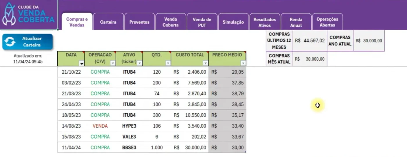Open the Proventos tab
The width and height of the screenshot is (407, 157).
(139, 22)
